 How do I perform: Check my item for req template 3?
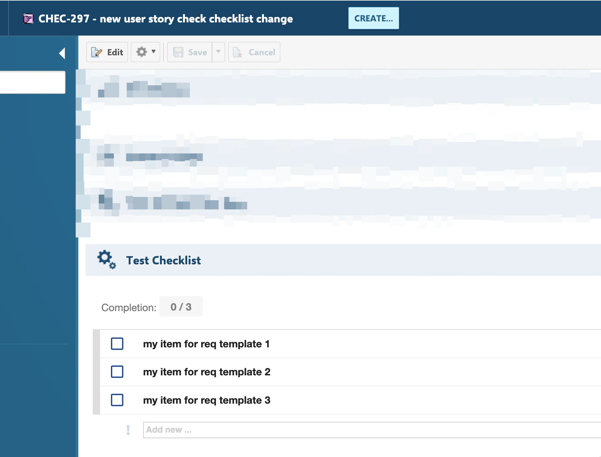[117, 400]
